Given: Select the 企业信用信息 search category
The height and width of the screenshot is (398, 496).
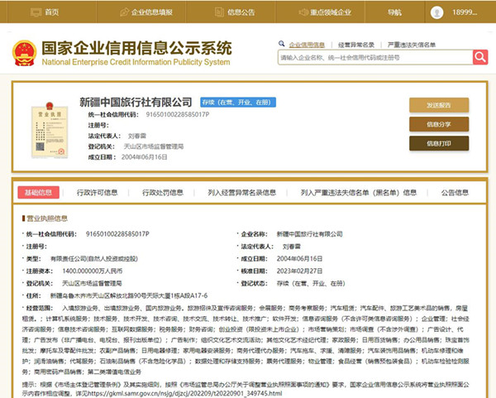Looking at the screenshot, I should coord(307,45).
